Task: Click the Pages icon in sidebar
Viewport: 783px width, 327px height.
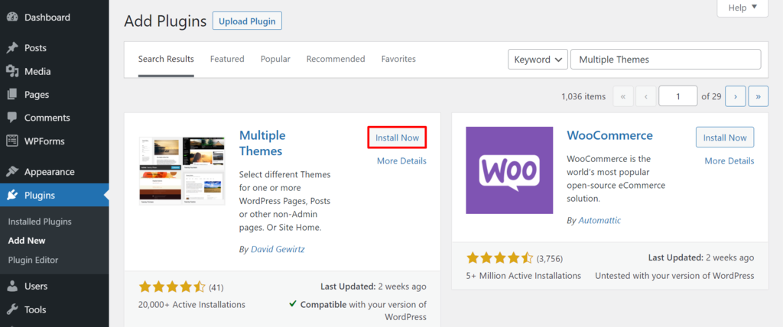Action: click(x=12, y=95)
